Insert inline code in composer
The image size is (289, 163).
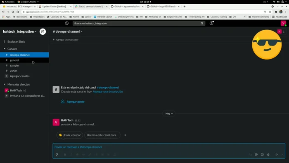83,154
